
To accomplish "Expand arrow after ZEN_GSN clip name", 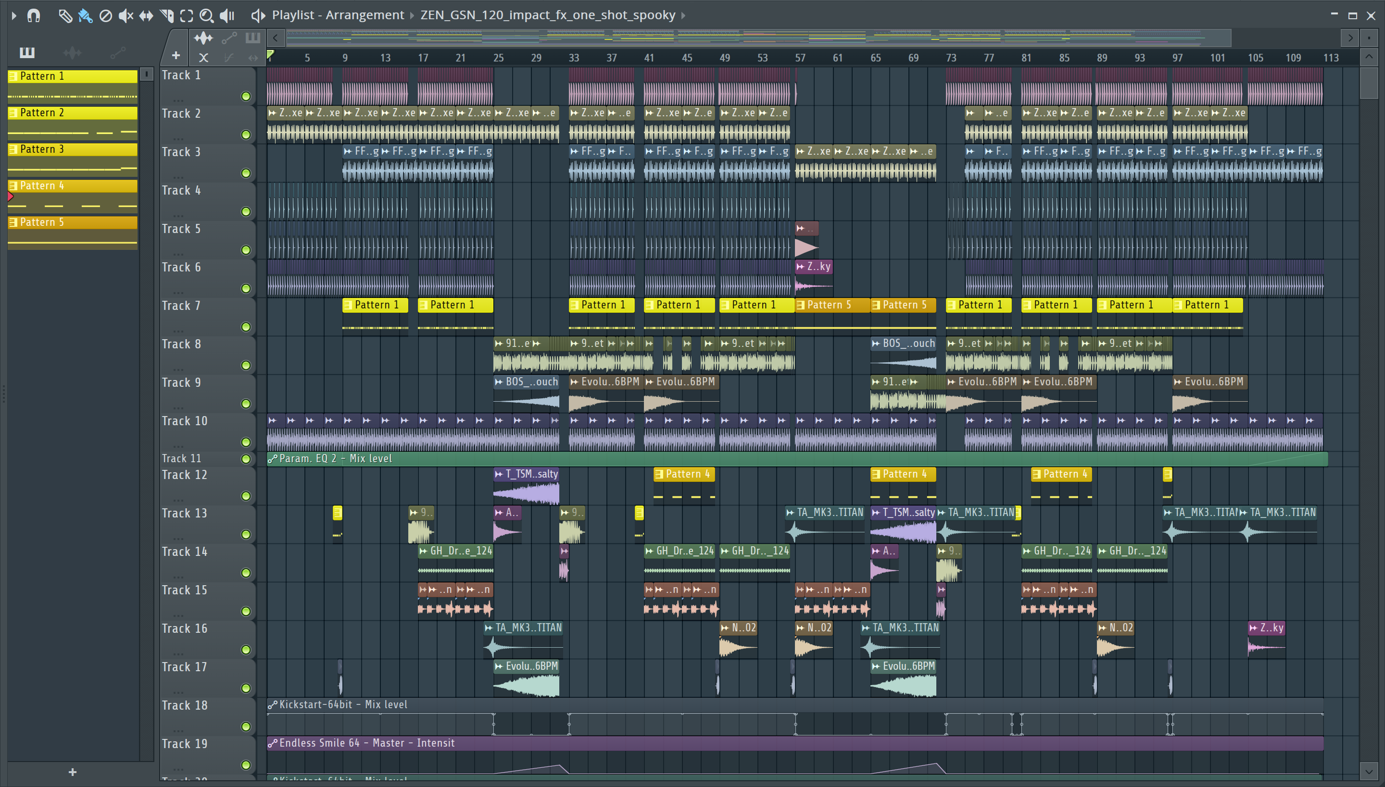I will point(683,15).
